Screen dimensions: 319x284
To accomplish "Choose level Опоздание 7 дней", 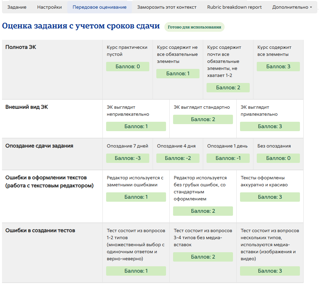I will [x=128, y=146].
